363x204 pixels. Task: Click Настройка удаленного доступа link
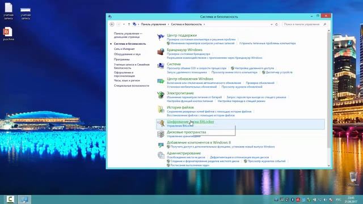pos(254,68)
